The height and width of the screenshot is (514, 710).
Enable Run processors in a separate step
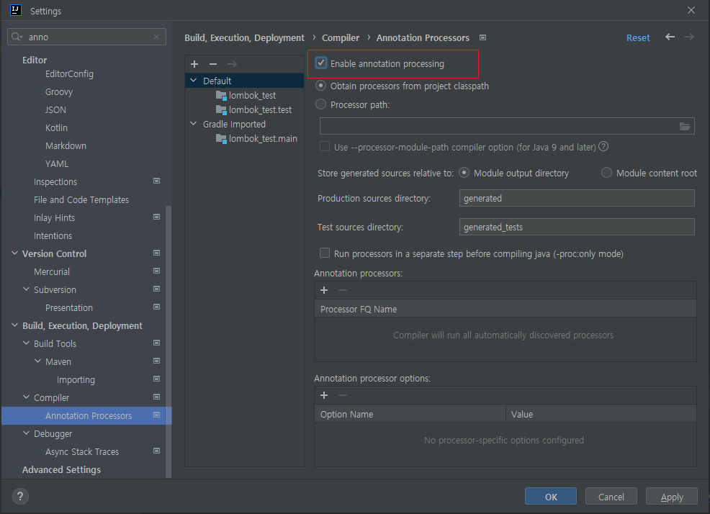[324, 253]
